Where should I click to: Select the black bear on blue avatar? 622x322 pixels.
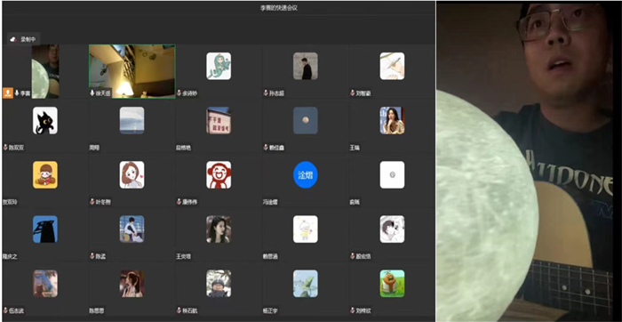(45, 229)
